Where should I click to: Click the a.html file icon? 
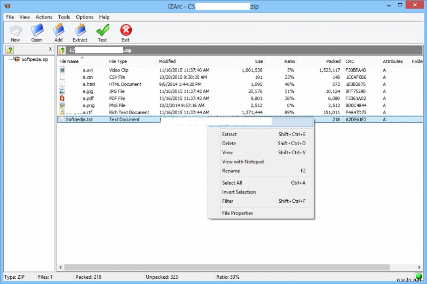[62, 84]
